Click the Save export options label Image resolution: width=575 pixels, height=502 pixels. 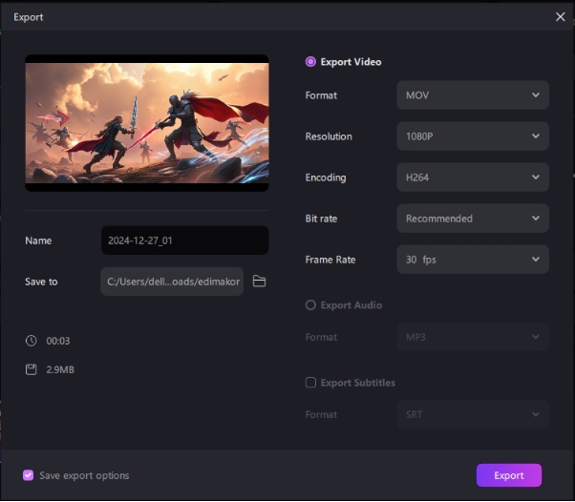84,475
